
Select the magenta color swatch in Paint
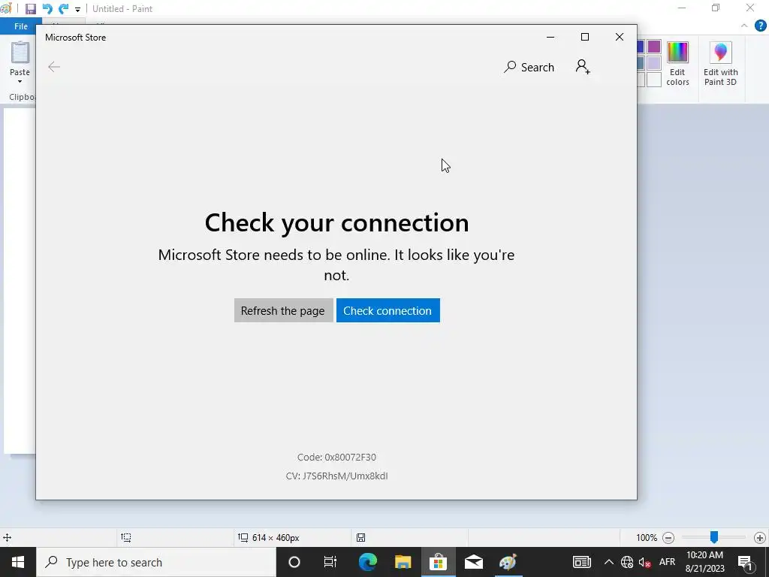click(x=654, y=47)
